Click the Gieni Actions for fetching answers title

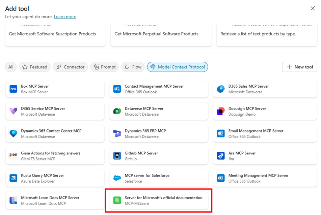(x=51, y=153)
